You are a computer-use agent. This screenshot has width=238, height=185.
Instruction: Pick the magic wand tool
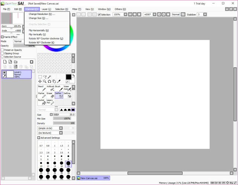pyautogui.click(x=49, y=77)
